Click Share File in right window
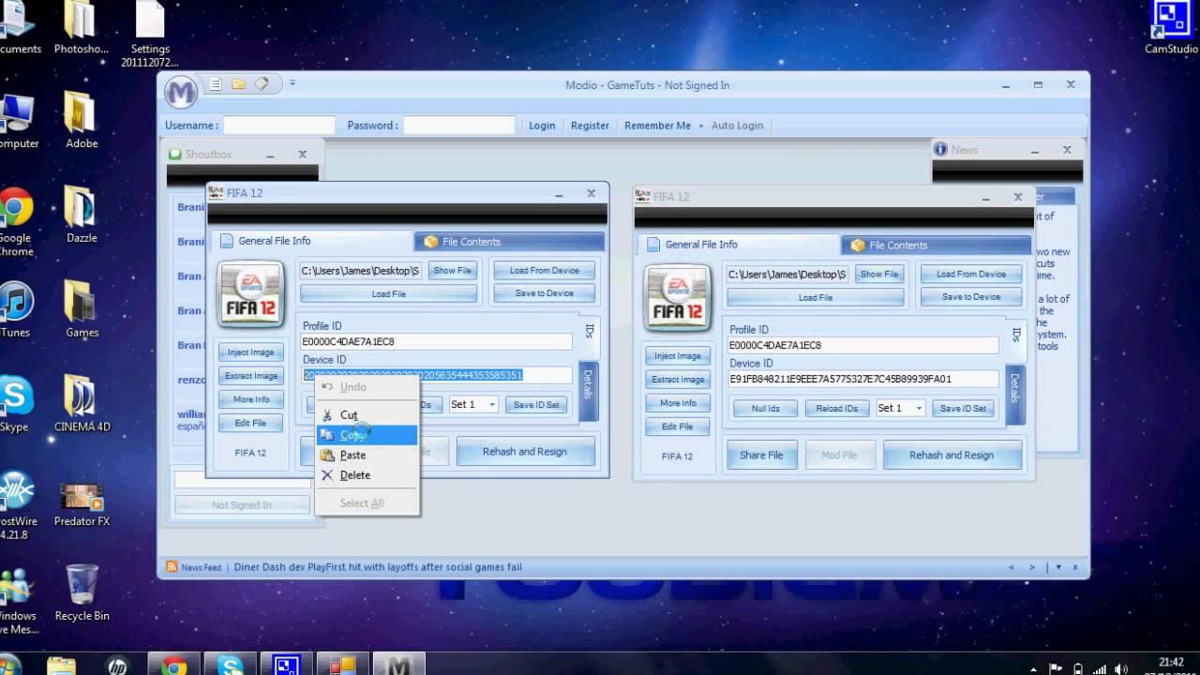 tap(761, 456)
